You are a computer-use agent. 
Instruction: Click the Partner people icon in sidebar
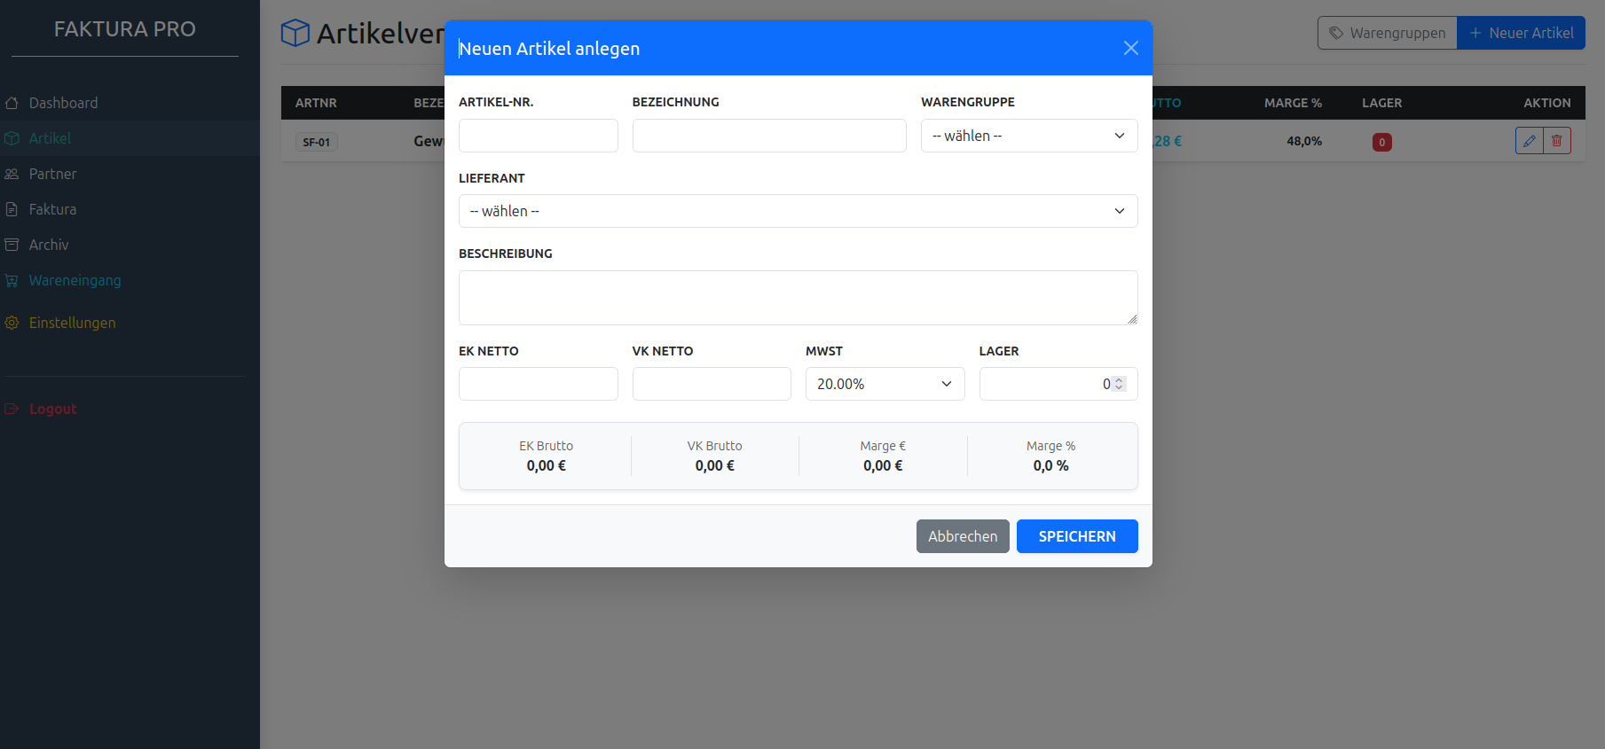tap(12, 174)
